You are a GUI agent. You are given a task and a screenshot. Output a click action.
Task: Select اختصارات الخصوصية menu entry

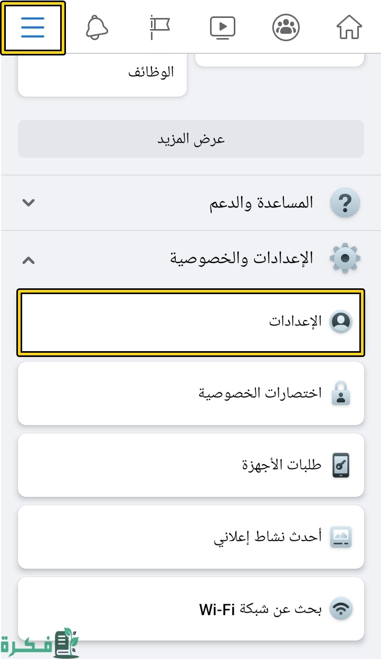click(x=190, y=393)
